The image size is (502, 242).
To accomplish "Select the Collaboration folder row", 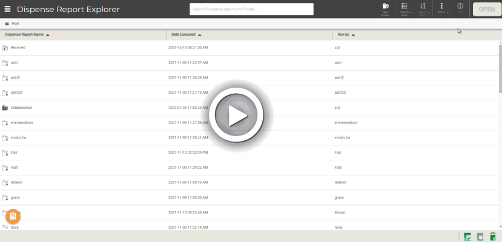I will [x=22, y=108].
